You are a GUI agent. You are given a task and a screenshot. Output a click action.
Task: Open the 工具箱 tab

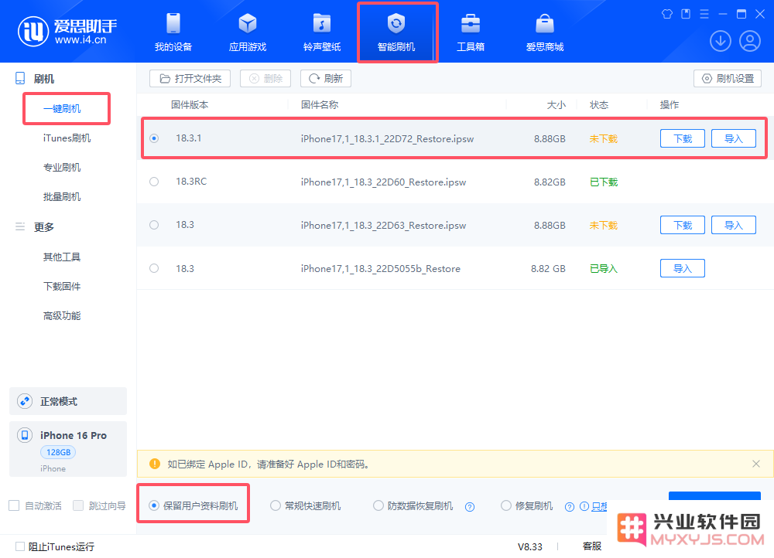coord(471,32)
